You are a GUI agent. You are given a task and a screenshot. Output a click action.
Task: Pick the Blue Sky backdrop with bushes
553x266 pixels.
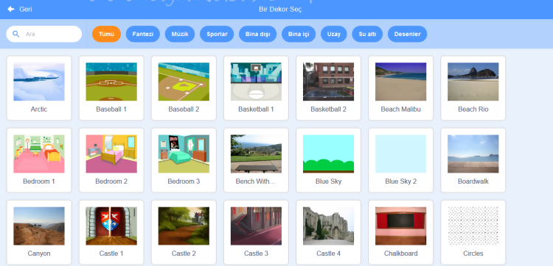(x=328, y=160)
